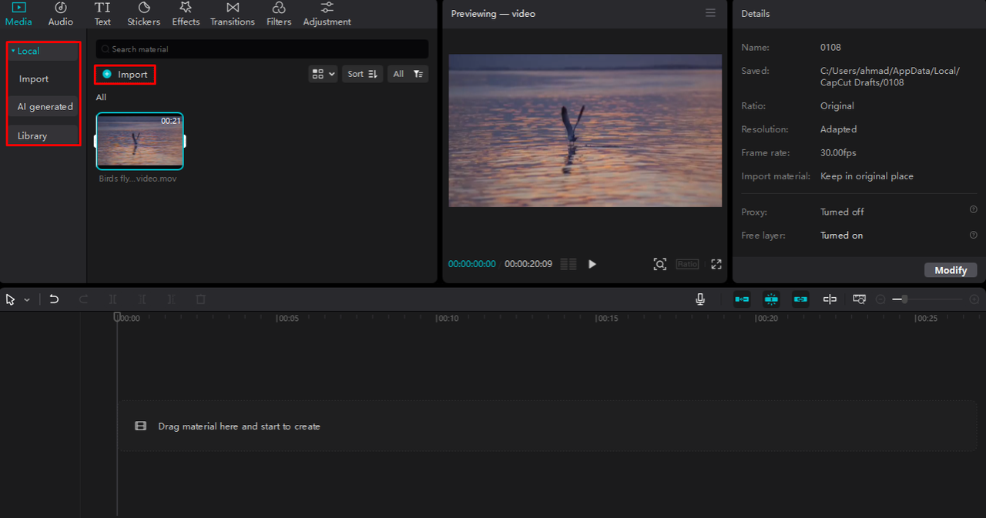Click the preview scopes bars icon
This screenshot has height=518, width=986.
click(x=568, y=264)
